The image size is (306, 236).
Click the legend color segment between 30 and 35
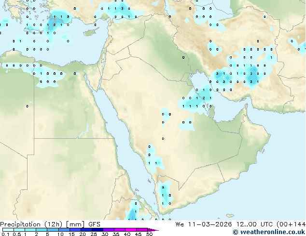pos(109,230)
